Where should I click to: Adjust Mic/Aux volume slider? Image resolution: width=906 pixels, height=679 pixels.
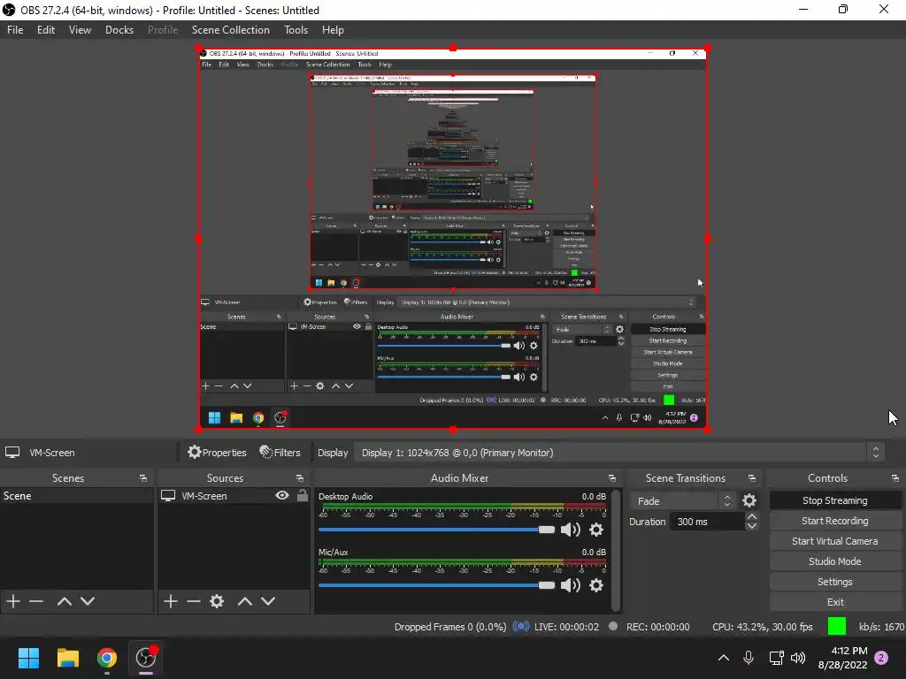[436, 585]
